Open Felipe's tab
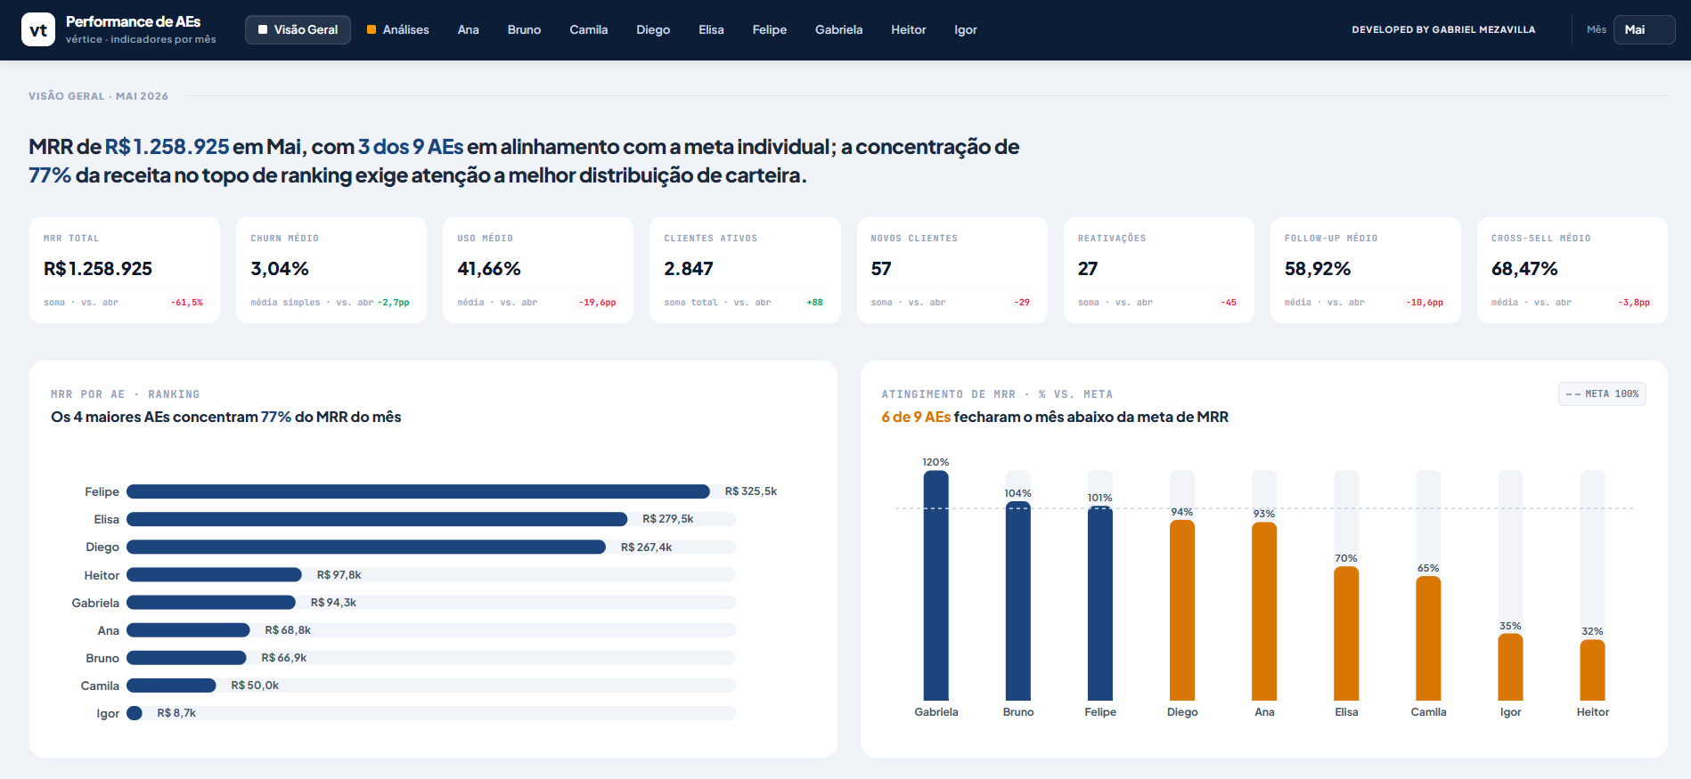 tap(769, 29)
